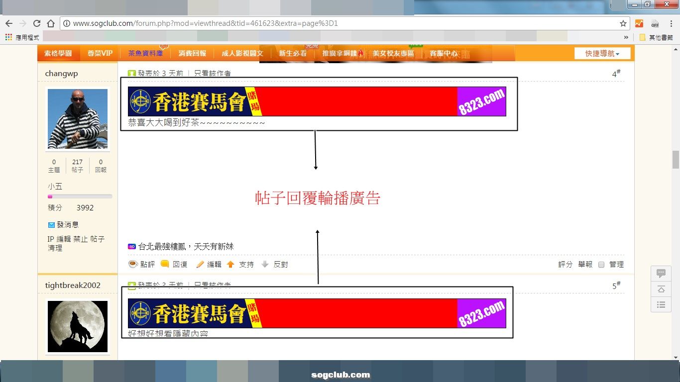View changwp's 主題 count
Image resolution: width=680 pixels, height=382 pixels.
pyautogui.click(x=54, y=166)
